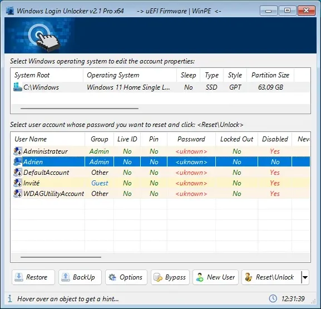Click the Bypass button
The height and width of the screenshot is (309, 321).
(x=170, y=277)
